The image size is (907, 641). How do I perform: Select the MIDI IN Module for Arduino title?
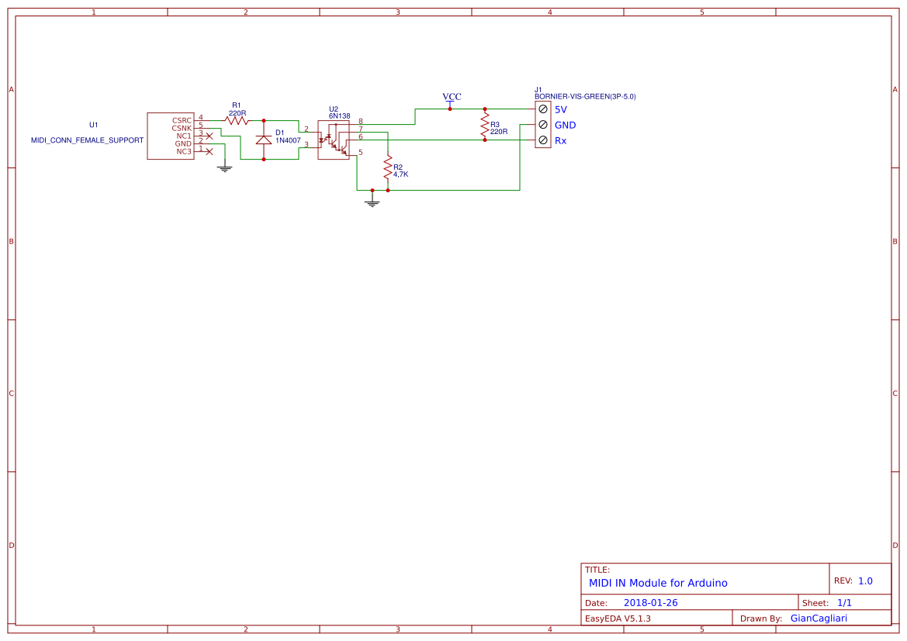[x=658, y=583]
